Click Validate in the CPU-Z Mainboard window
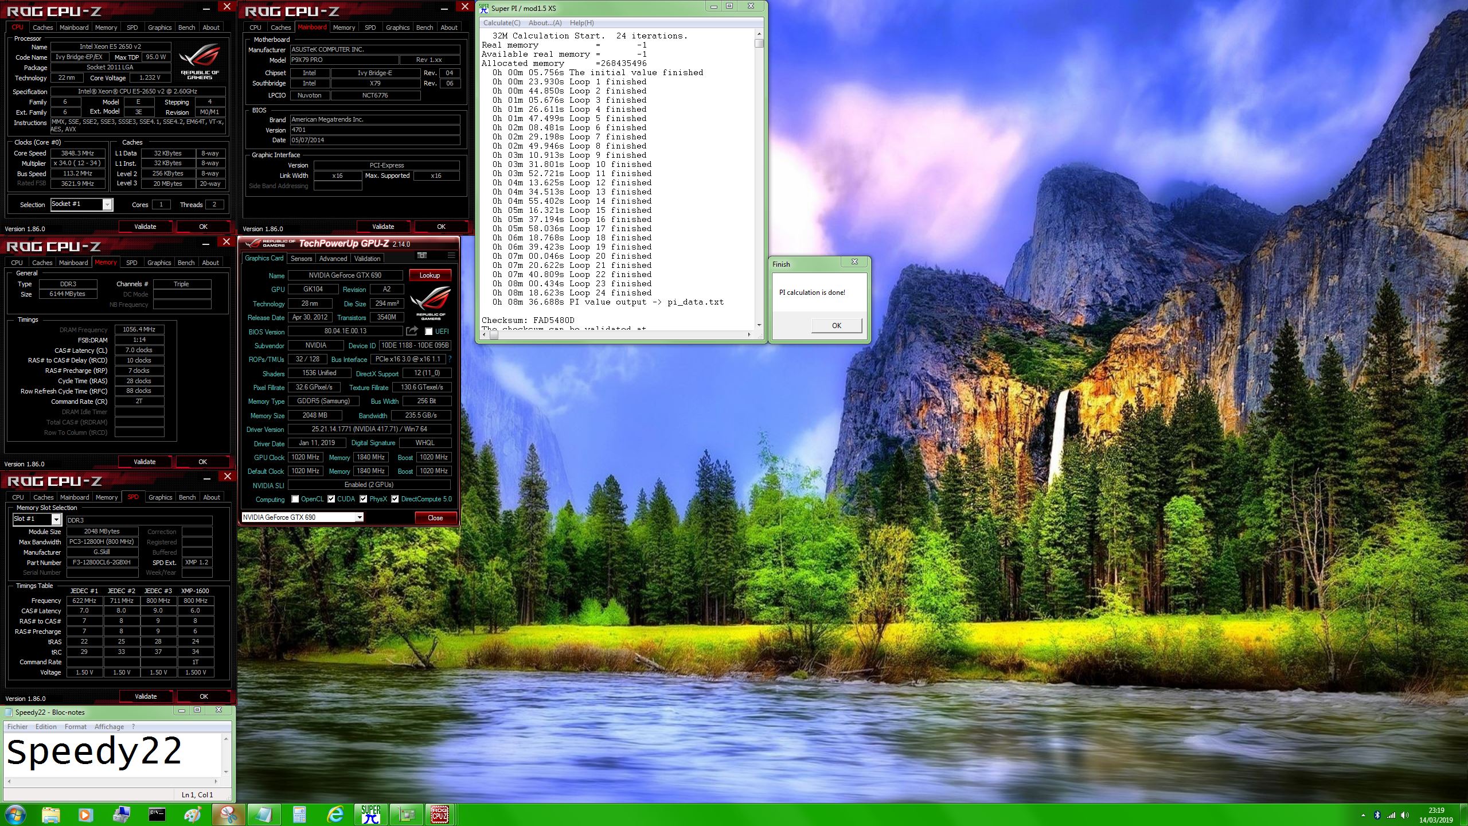This screenshot has width=1468, height=826. click(383, 227)
